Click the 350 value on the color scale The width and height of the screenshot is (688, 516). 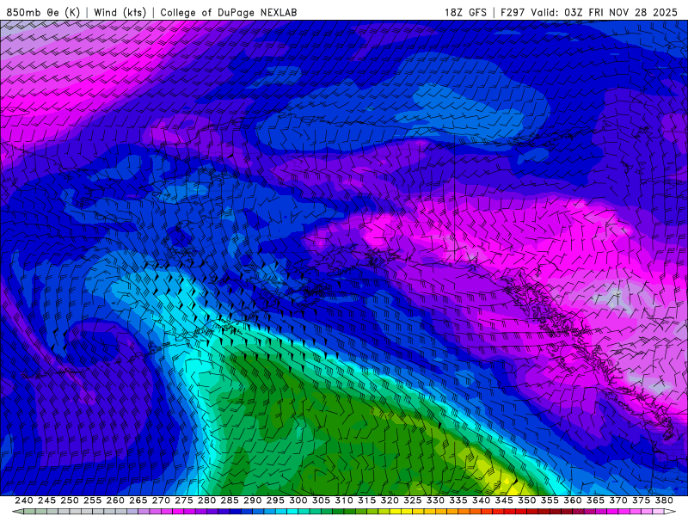pyautogui.click(x=527, y=501)
